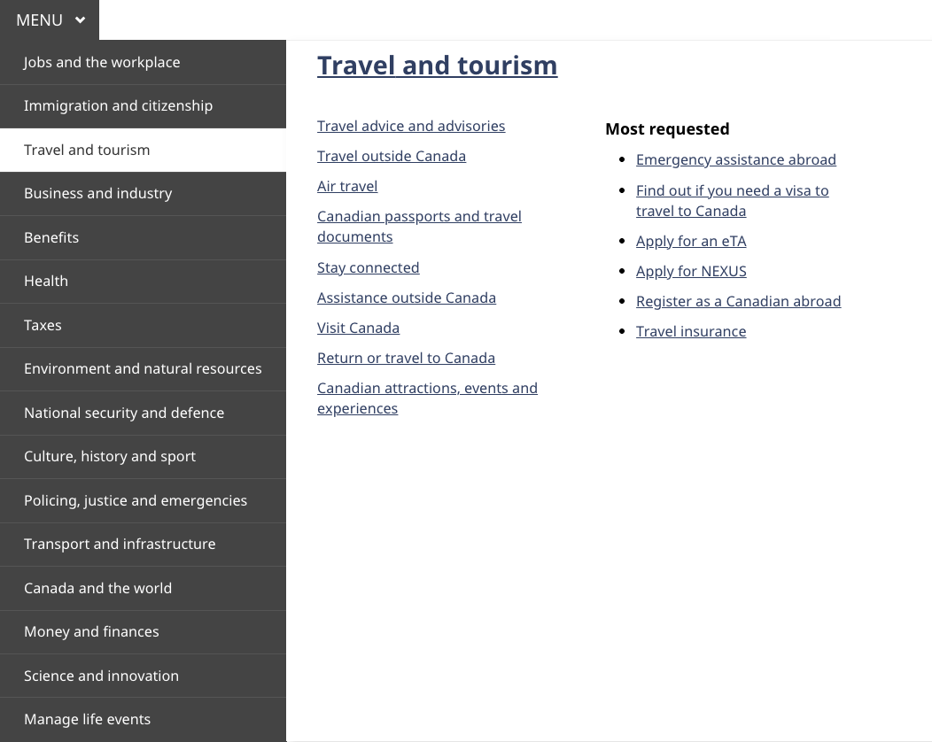Select National security and defence item
This screenshot has height=742, width=932.
(143, 413)
